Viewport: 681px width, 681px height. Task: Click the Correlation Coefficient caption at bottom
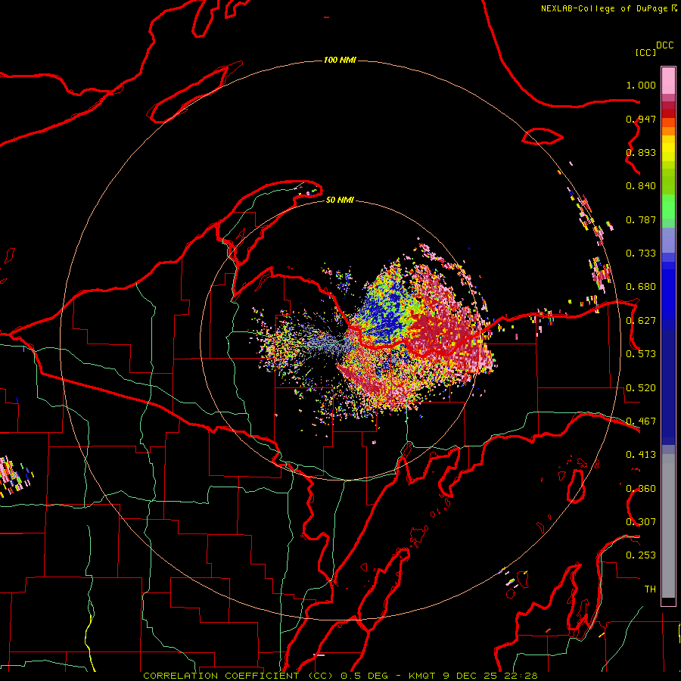[340, 676]
